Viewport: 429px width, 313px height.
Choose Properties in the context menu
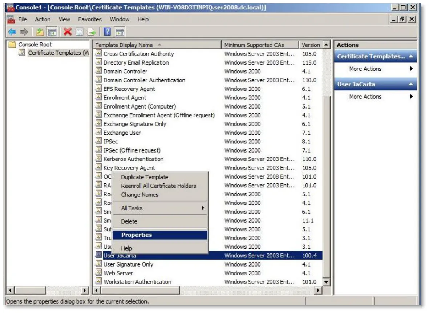(x=160, y=235)
